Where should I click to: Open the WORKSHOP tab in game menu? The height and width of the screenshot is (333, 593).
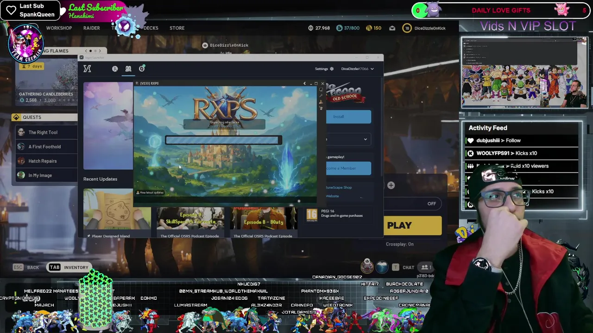pyautogui.click(x=59, y=28)
